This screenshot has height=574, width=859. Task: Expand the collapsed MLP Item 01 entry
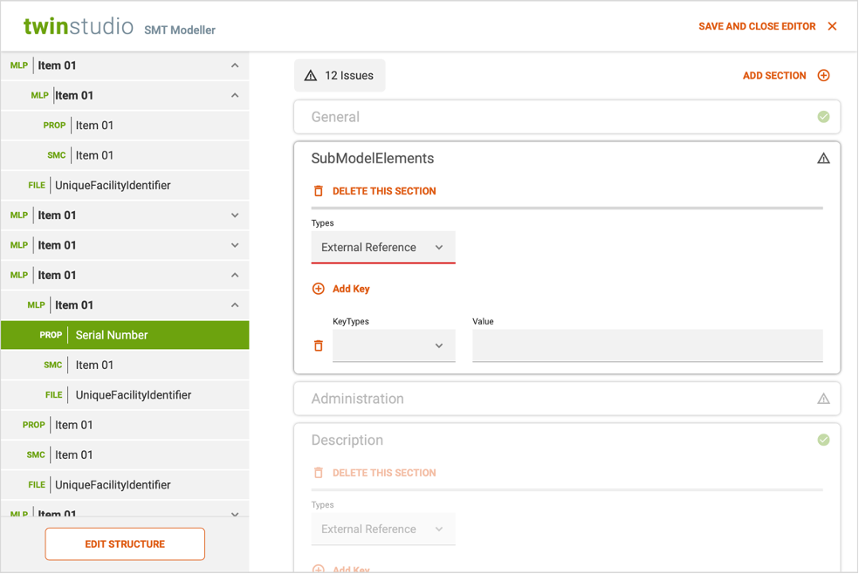[x=234, y=215]
